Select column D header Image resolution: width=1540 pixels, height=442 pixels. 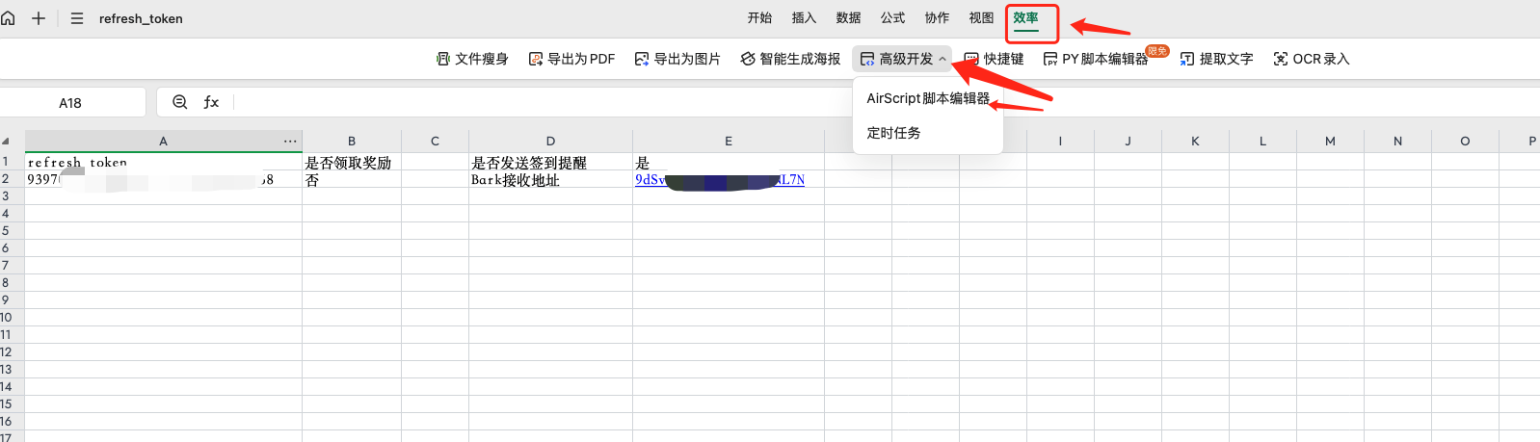pyautogui.click(x=550, y=141)
